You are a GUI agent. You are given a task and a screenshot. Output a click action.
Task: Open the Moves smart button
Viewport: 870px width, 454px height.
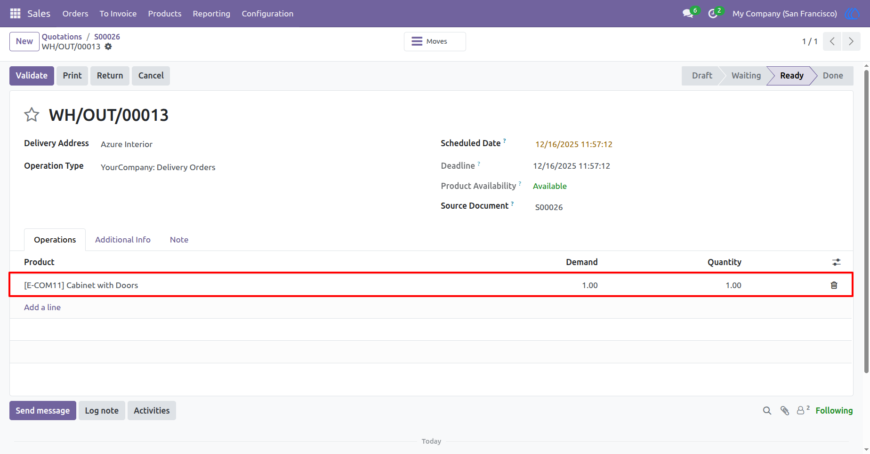pyautogui.click(x=435, y=41)
